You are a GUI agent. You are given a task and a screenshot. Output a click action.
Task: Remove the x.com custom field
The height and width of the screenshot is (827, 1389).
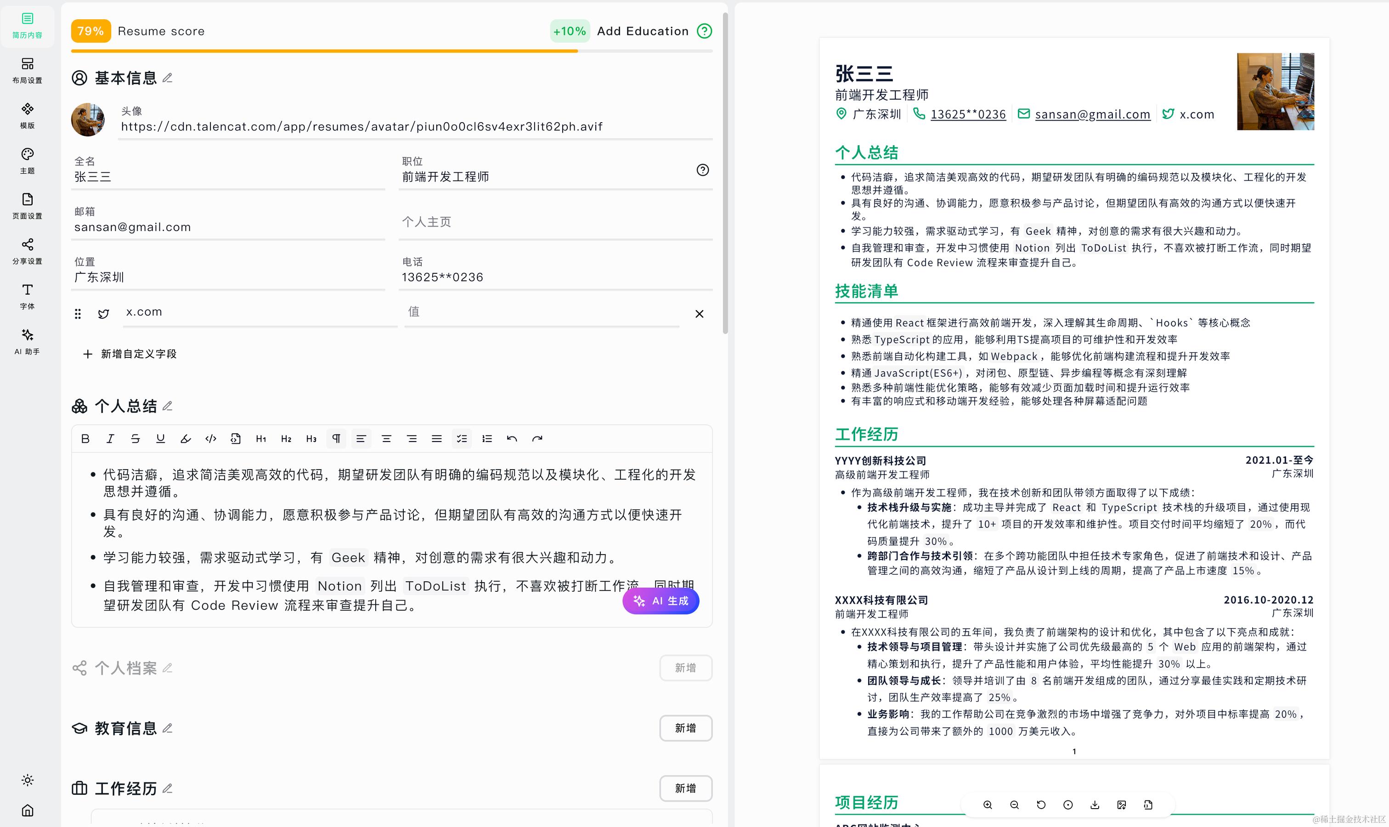point(699,314)
